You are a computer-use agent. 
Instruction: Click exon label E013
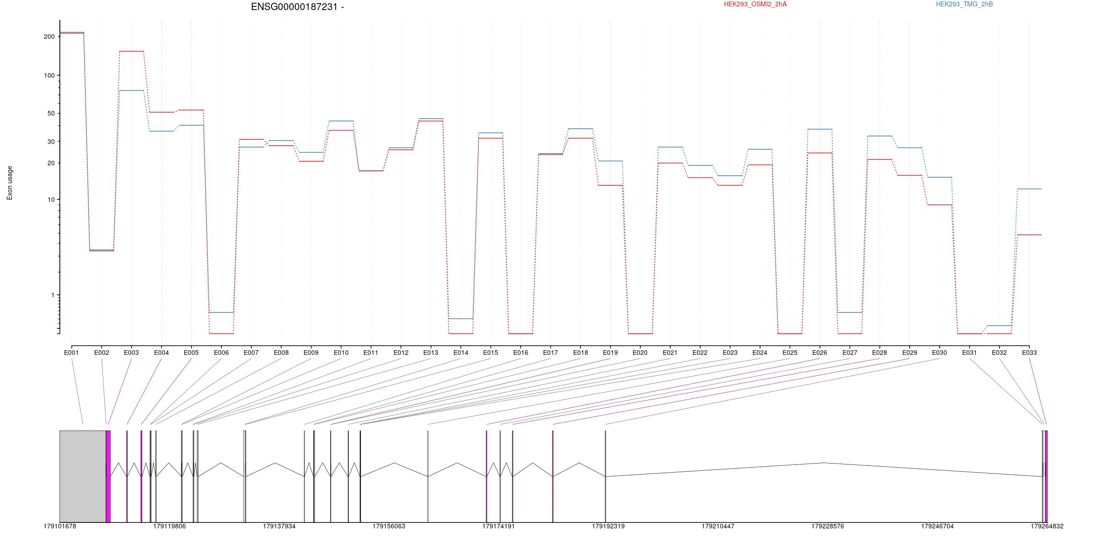point(431,353)
